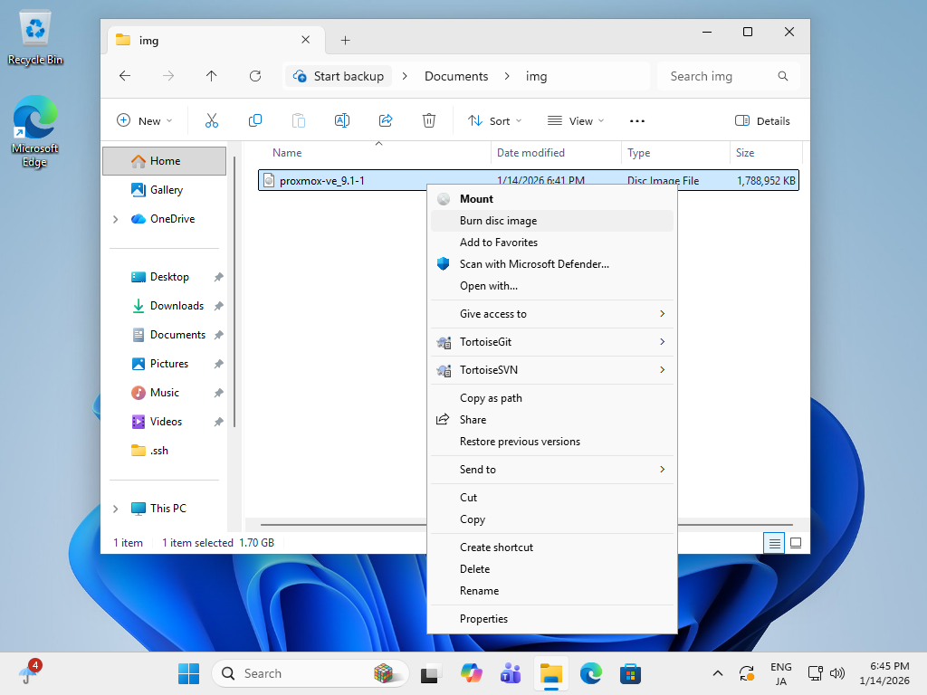This screenshot has height=695, width=927.
Task: Switch to large thumbnails view
Action: click(796, 543)
